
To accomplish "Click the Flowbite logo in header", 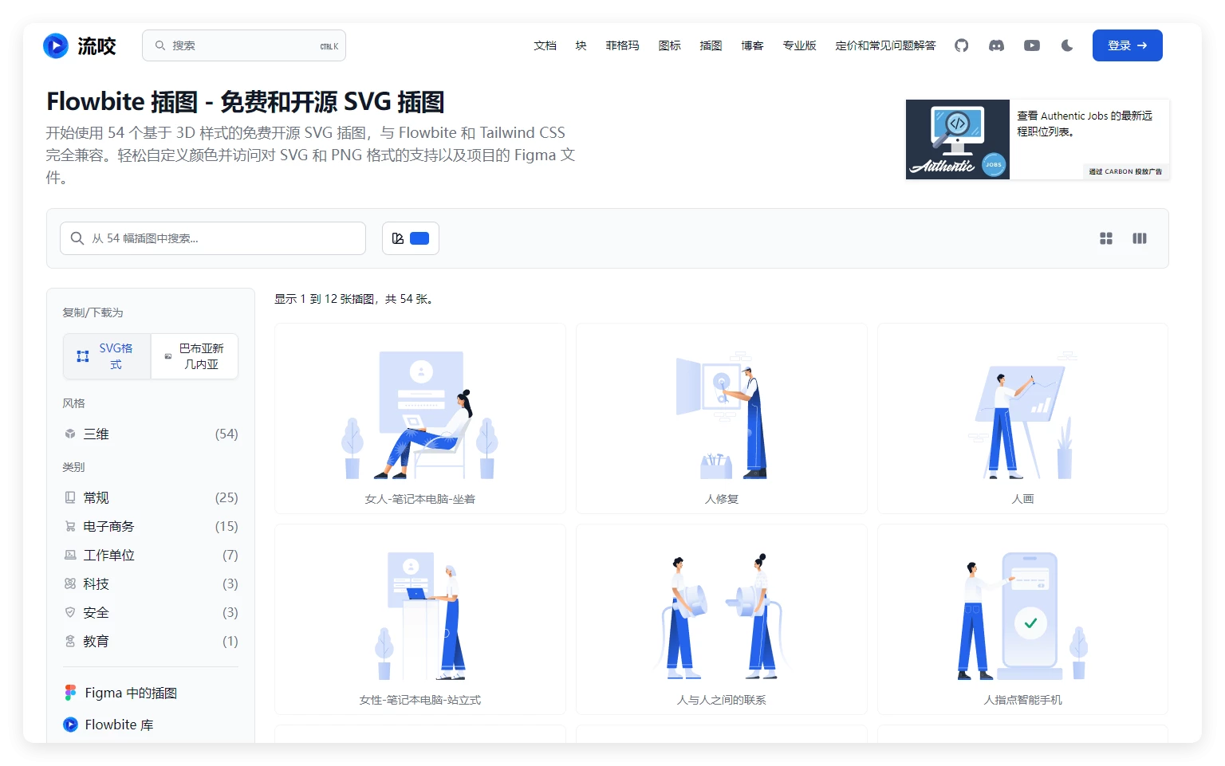I will [x=79, y=45].
